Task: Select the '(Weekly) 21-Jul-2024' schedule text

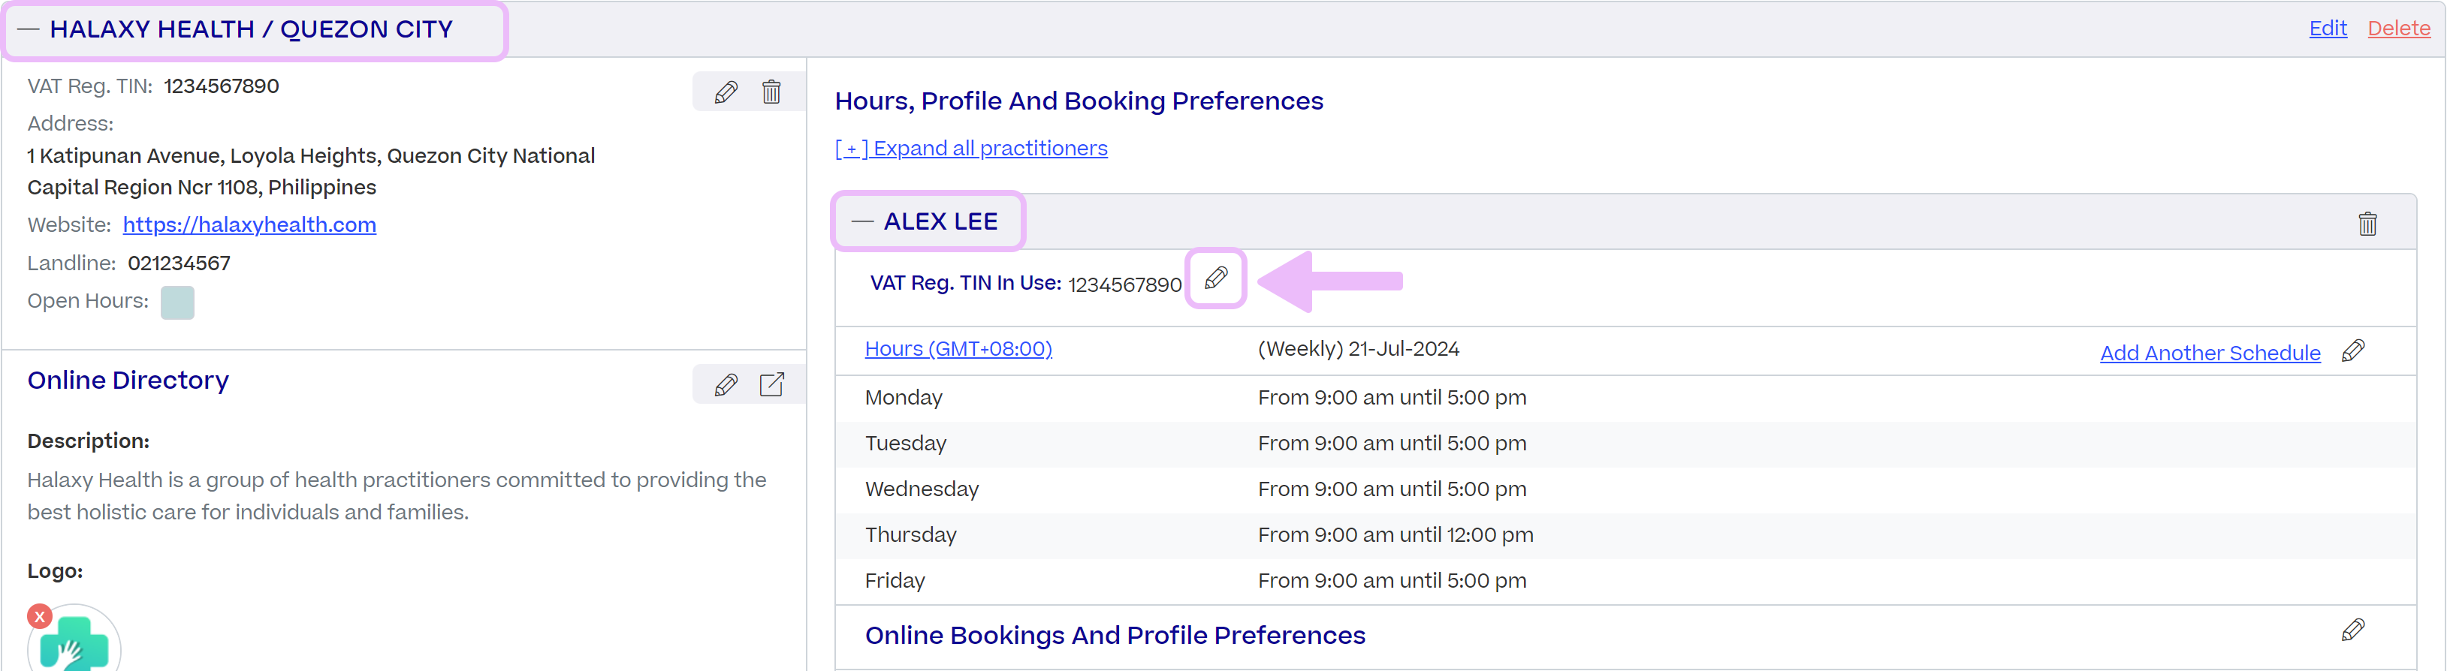Action: (x=1359, y=348)
